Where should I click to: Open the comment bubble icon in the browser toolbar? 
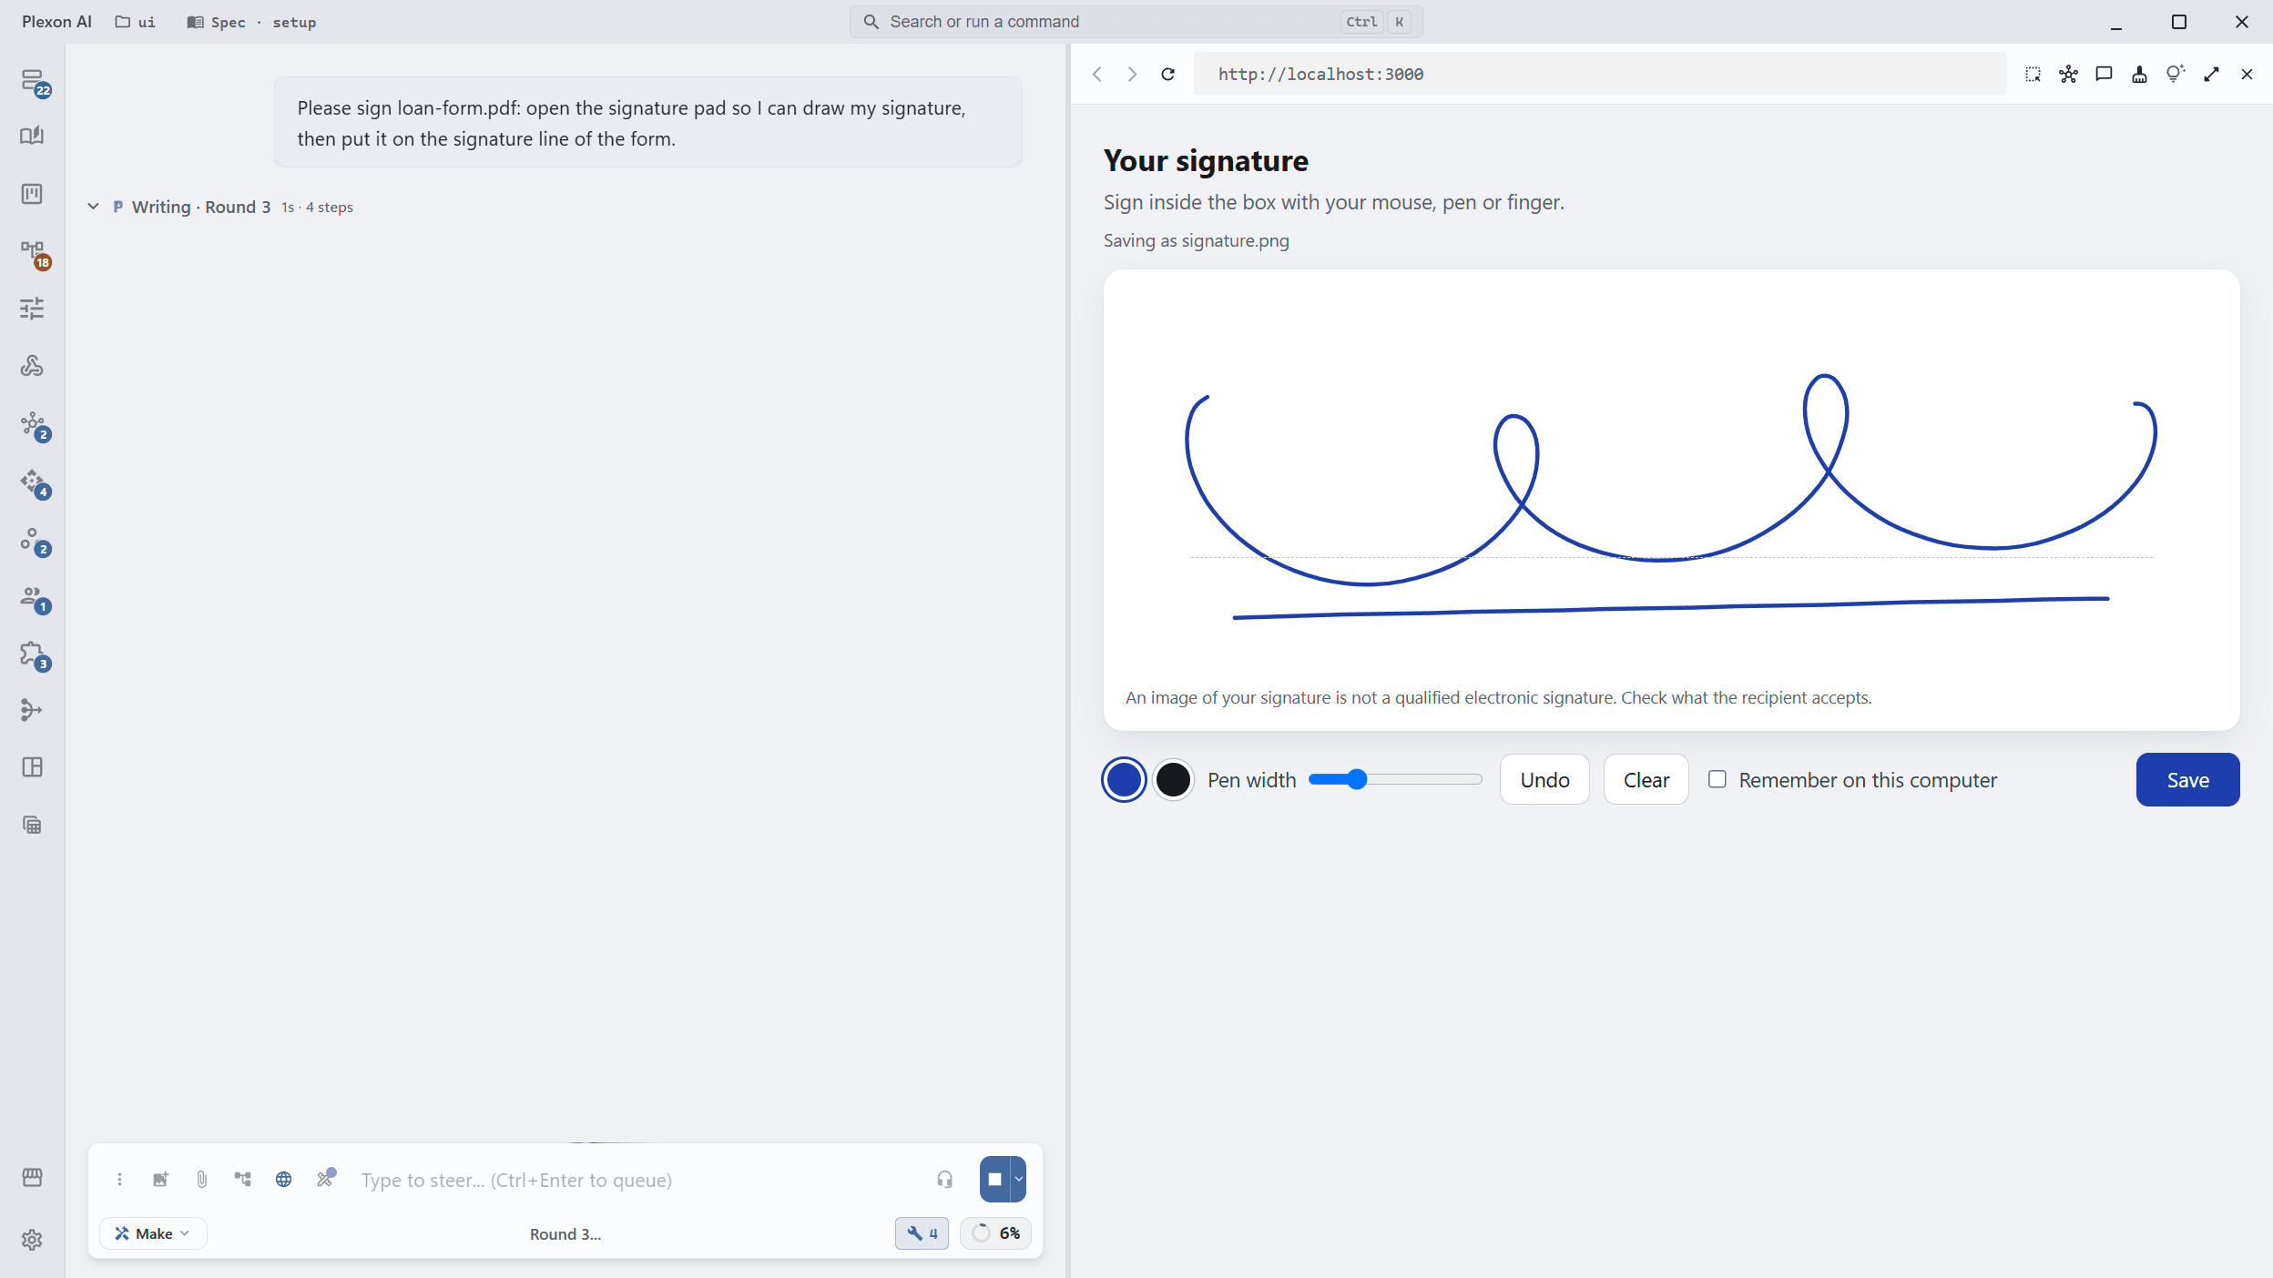2104,75
